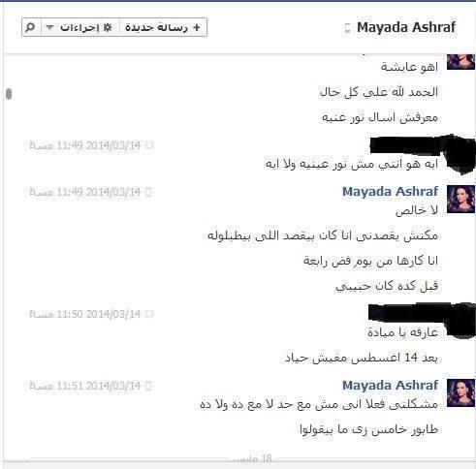Click the scrollbar handle on the left edge
The image size is (476, 469).
coord(9,94)
